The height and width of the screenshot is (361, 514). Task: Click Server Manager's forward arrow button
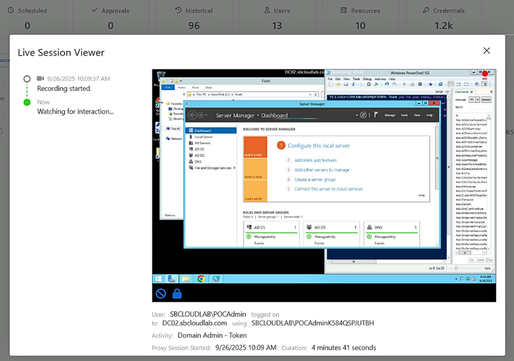[201, 115]
